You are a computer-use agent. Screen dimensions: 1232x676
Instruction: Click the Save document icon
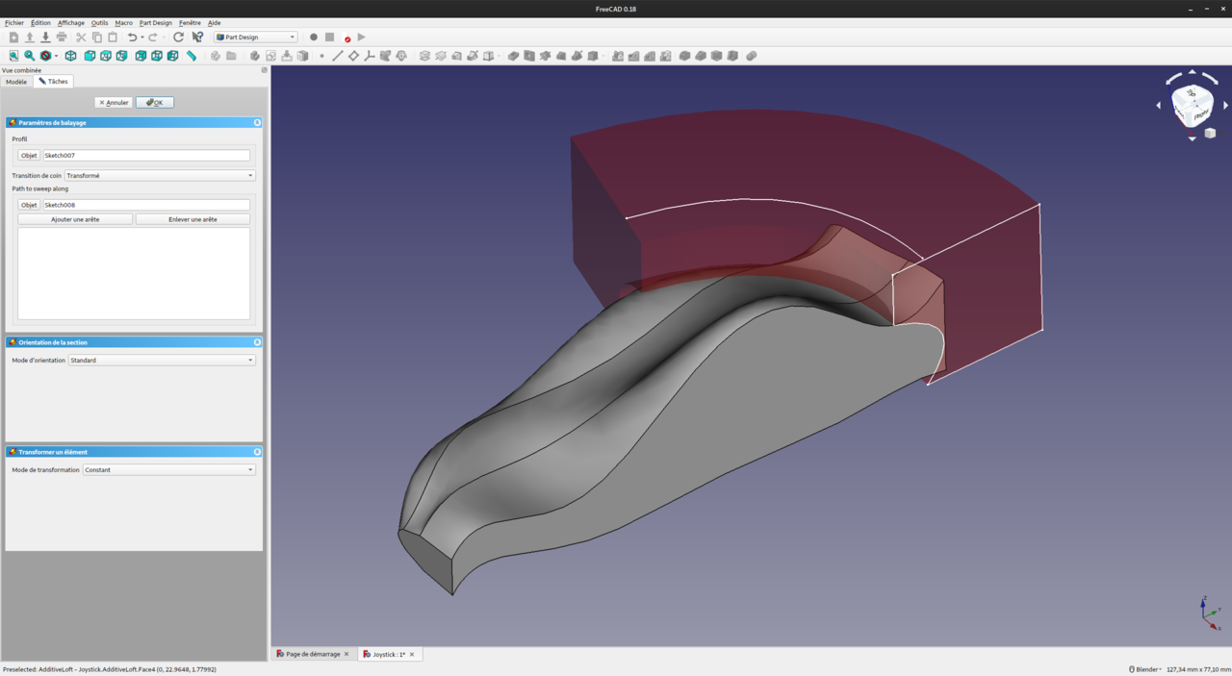[x=45, y=38]
